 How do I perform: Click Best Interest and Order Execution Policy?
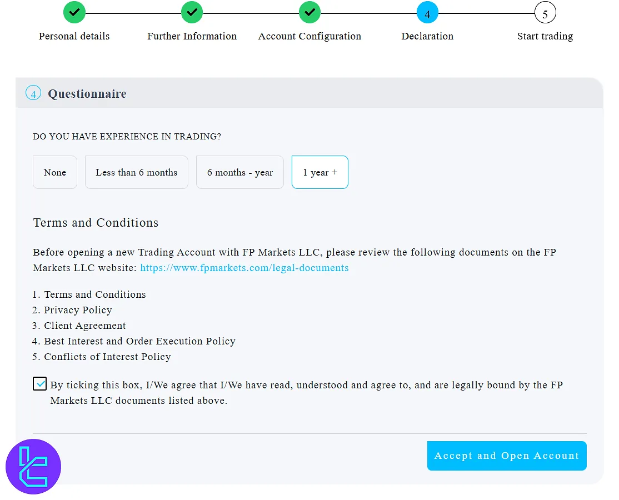click(x=134, y=341)
